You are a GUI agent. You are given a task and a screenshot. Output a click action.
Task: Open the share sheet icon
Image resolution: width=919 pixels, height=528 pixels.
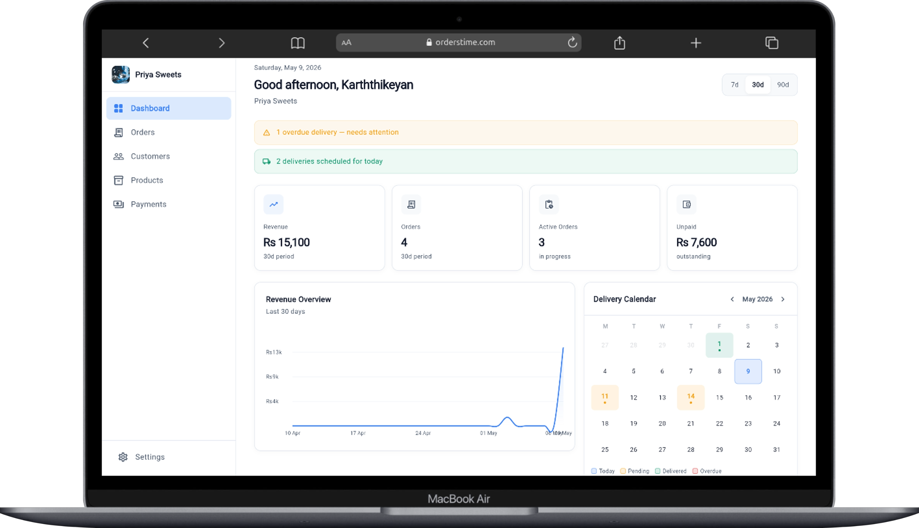click(620, 43)
